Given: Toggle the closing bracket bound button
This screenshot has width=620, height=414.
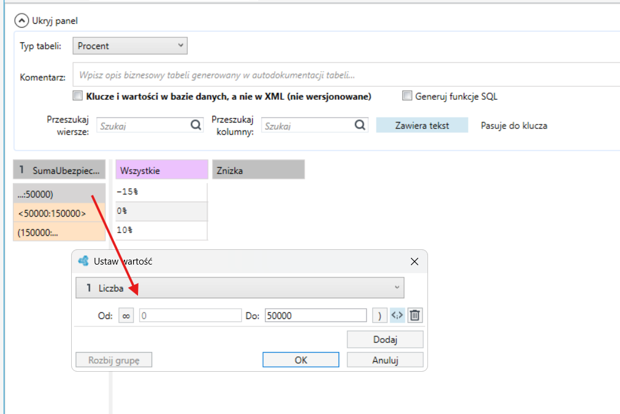Looking at the screenshot, I should click(x=380, y=315).
